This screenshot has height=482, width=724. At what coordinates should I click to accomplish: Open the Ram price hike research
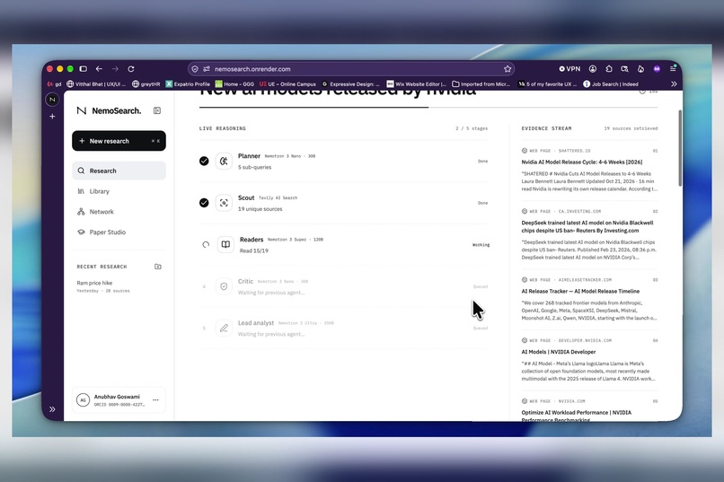103,286
